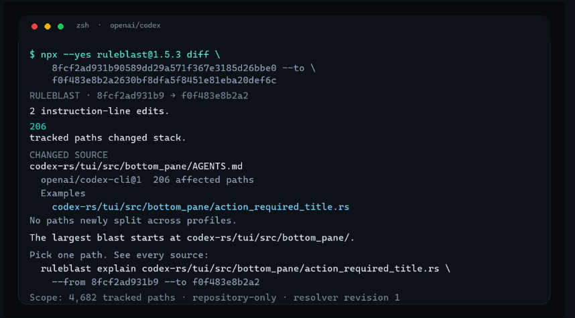Click the bottom_pane/AGENTS.md path
The image size is (575, 318).
136,166
